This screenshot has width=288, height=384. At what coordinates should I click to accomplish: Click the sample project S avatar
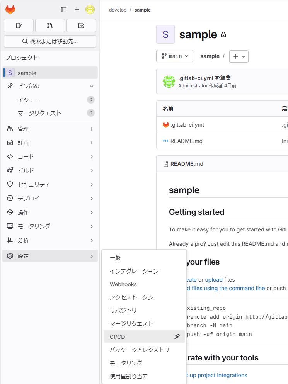[165, 34]
